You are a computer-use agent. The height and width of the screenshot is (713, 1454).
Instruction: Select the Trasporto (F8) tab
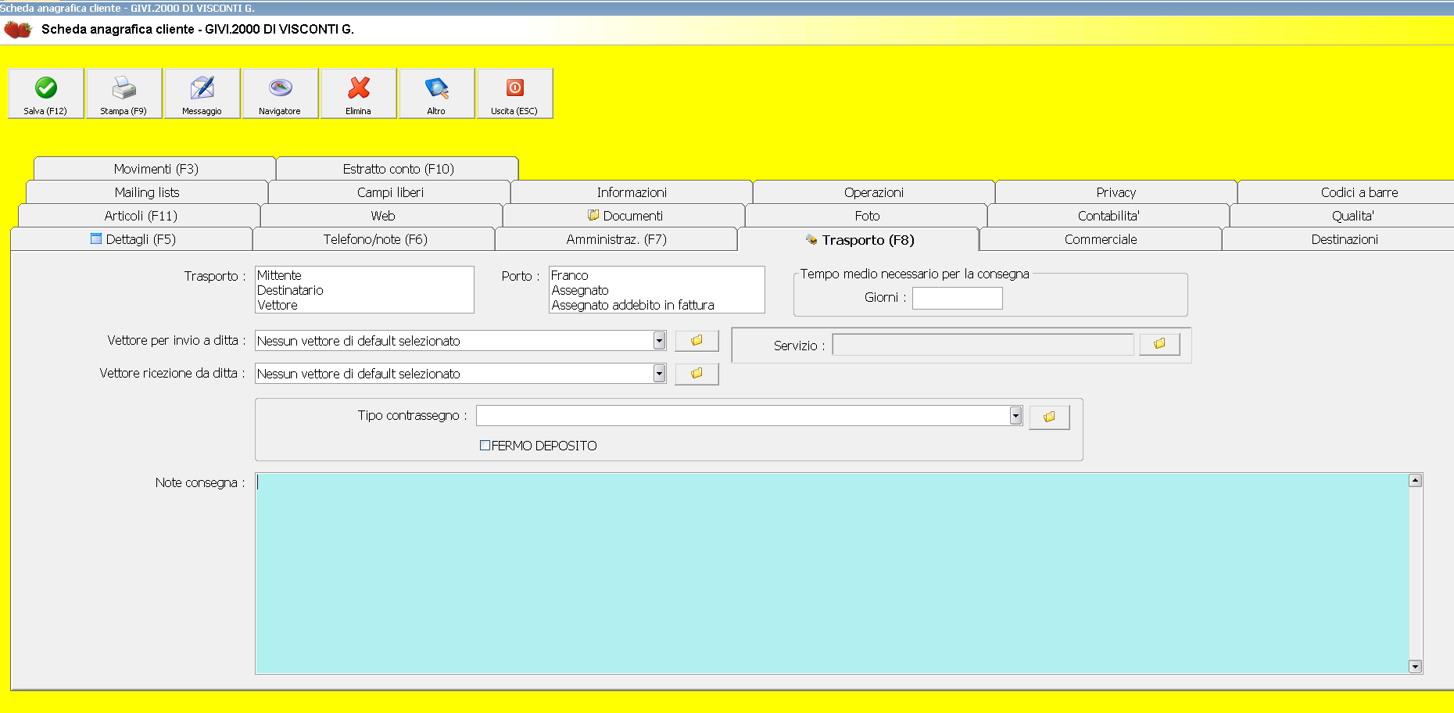pyautogui.click(x=859, y=240)
